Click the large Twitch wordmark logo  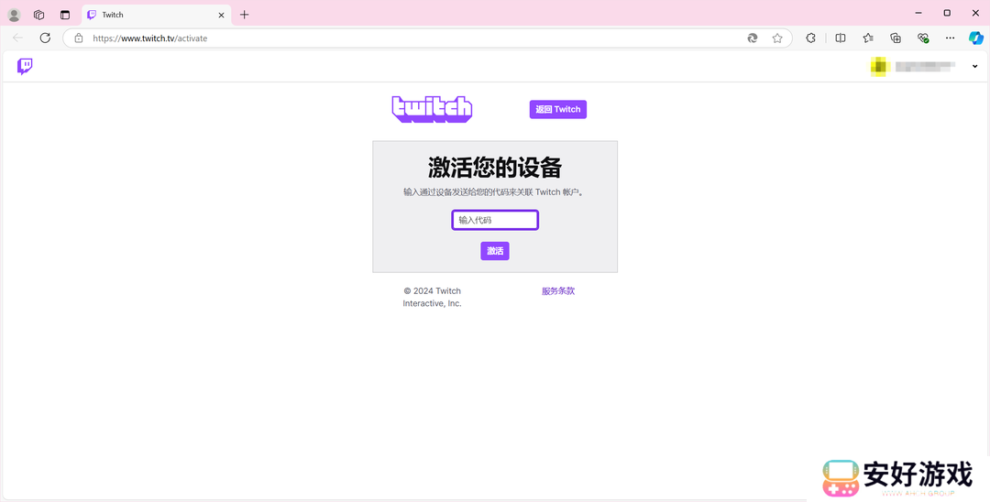[432, 109]
